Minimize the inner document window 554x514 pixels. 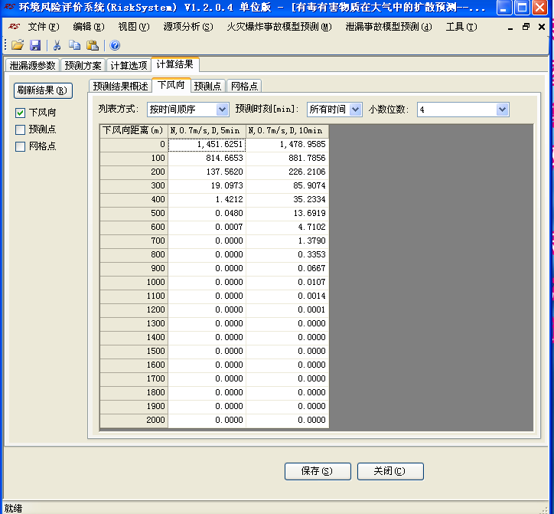coord(510,28)
